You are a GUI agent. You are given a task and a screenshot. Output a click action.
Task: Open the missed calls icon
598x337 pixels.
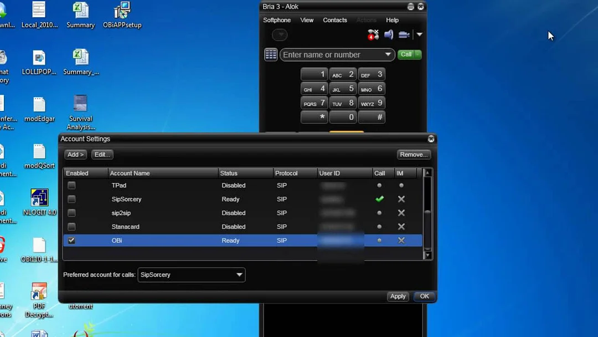coord(373,35)
